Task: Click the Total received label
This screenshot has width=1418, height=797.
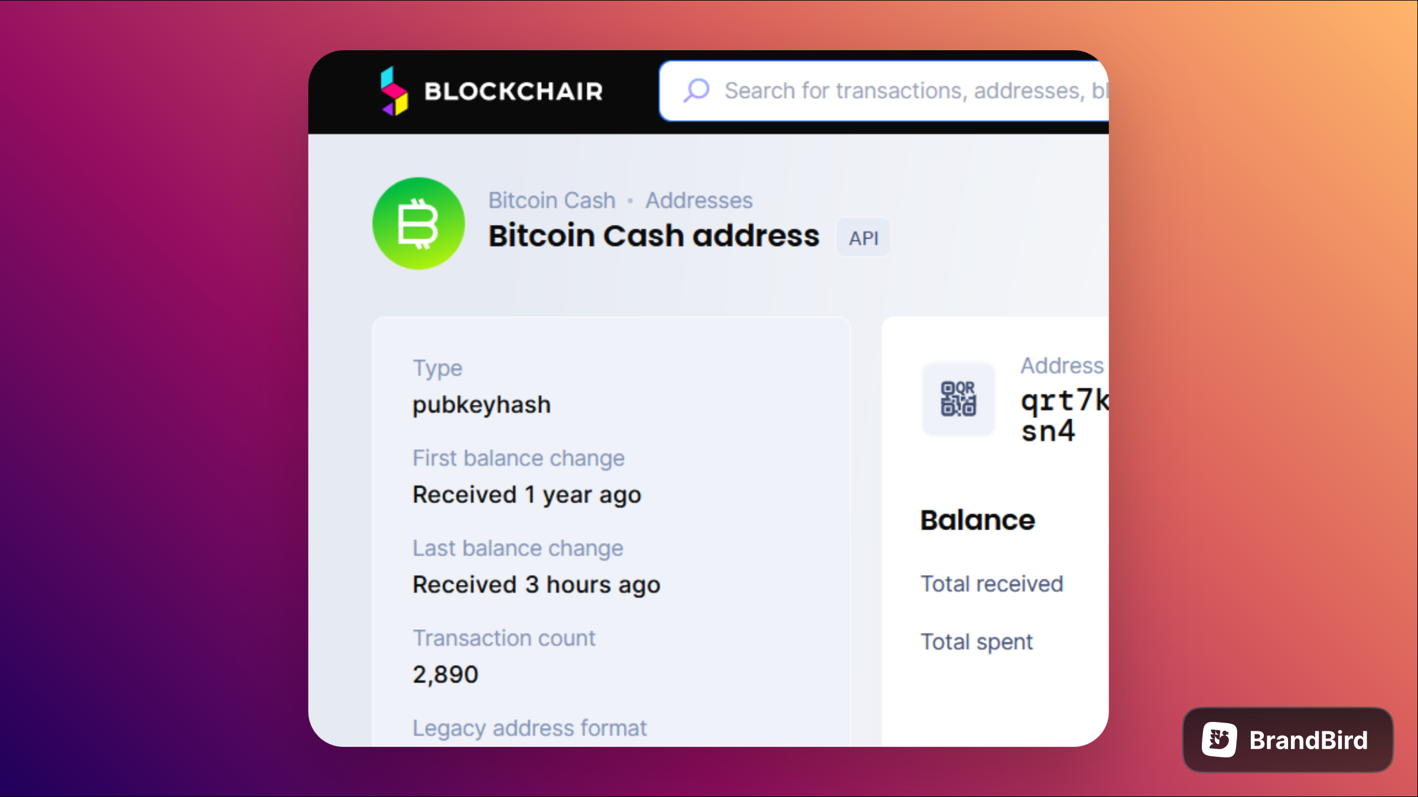Action: (992, 584)
